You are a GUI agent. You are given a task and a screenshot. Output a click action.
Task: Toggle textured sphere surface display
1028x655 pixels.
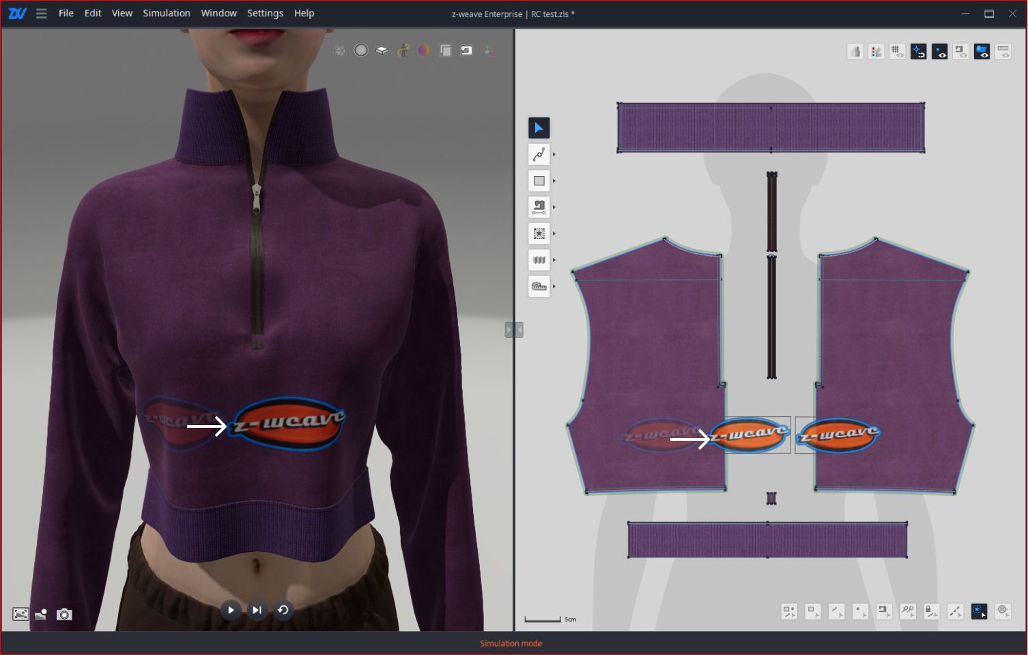point(361,50)
